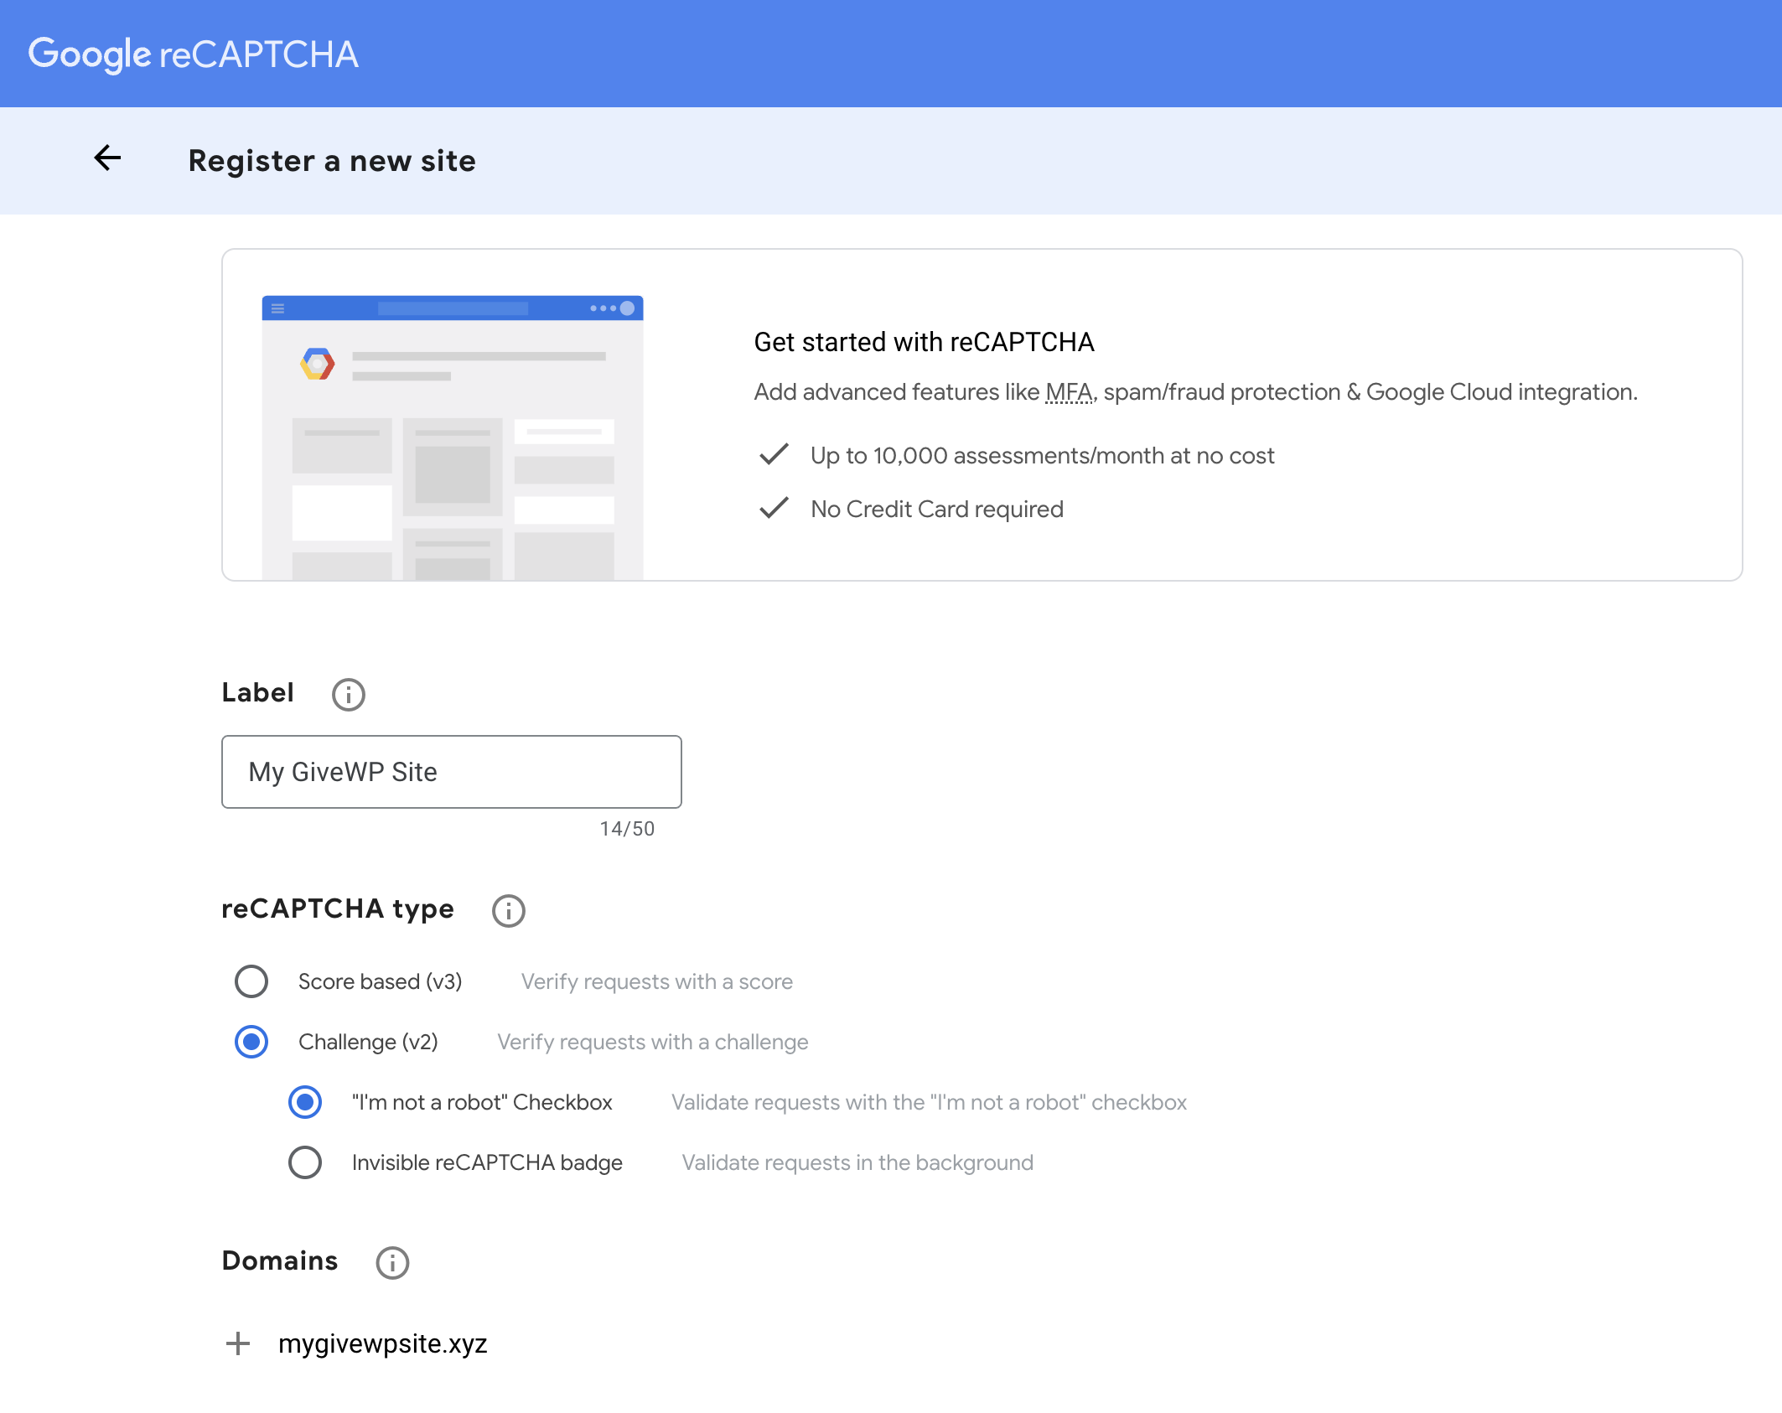1782x1413 pixels.
Task: Click the Up to 10,000 assessments text
Action: 1042,455
